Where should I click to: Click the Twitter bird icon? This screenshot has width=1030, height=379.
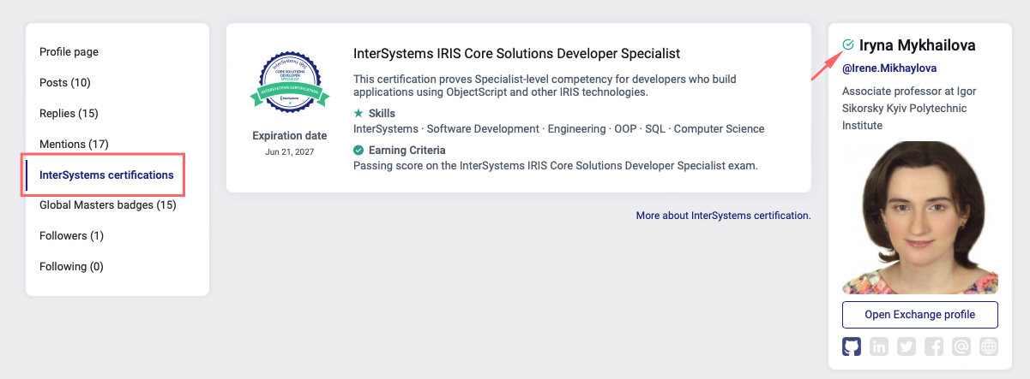pyautogui.click(x=907, y=346)
